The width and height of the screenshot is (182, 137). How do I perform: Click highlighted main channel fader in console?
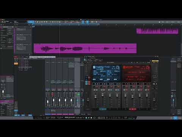(77, 100)
